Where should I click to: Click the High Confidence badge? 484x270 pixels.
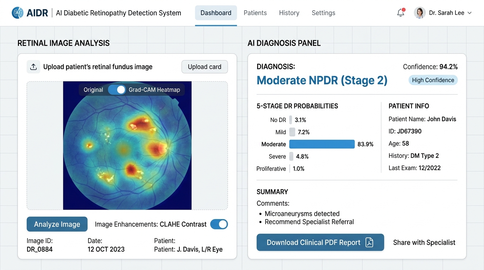click(x=433, y=80)
